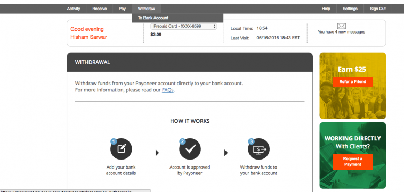The width and height of the screenshot is (404, 192).
Task: Click the edit pencil step 1 icon
Action: pyautogui.click(x=121, y=149)
